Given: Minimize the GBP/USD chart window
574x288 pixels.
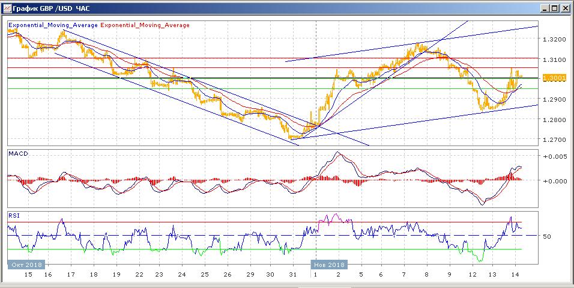Looking at the screenshot, I should pos(543,8).
